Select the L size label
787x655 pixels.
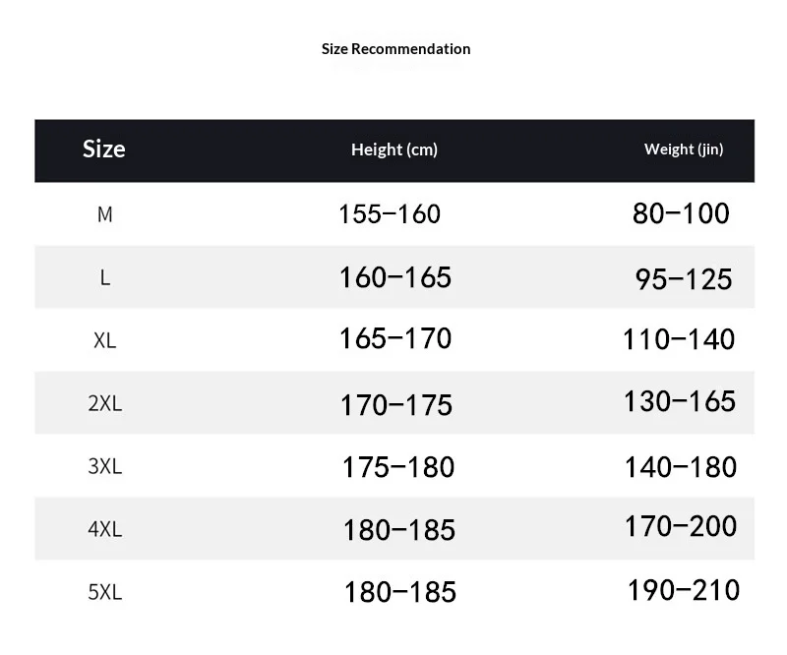(x=104, y=277)
